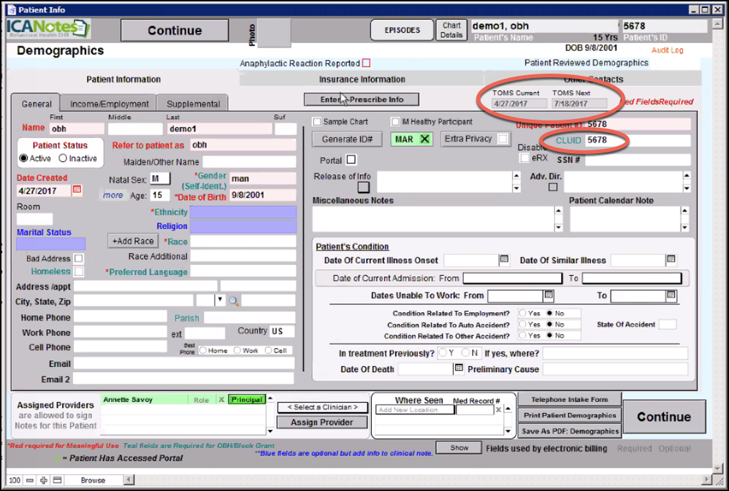Enable the Sample Chart checkbox
Viewport: 729px width, 491px height.
pyautogui.click(x=317, y=122)
